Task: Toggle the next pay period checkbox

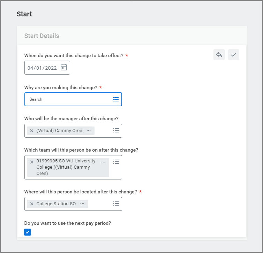Action: [28, 232]
